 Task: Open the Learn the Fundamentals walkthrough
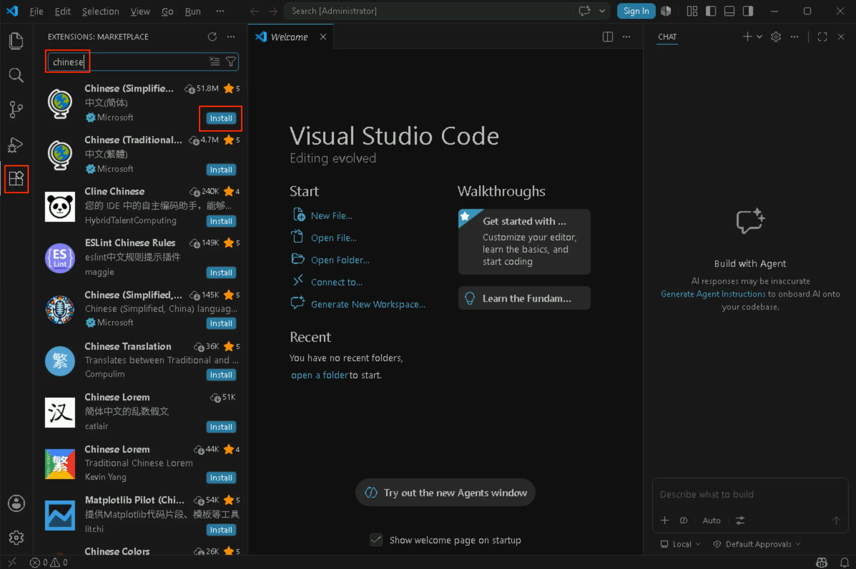[x=524, y=298]
